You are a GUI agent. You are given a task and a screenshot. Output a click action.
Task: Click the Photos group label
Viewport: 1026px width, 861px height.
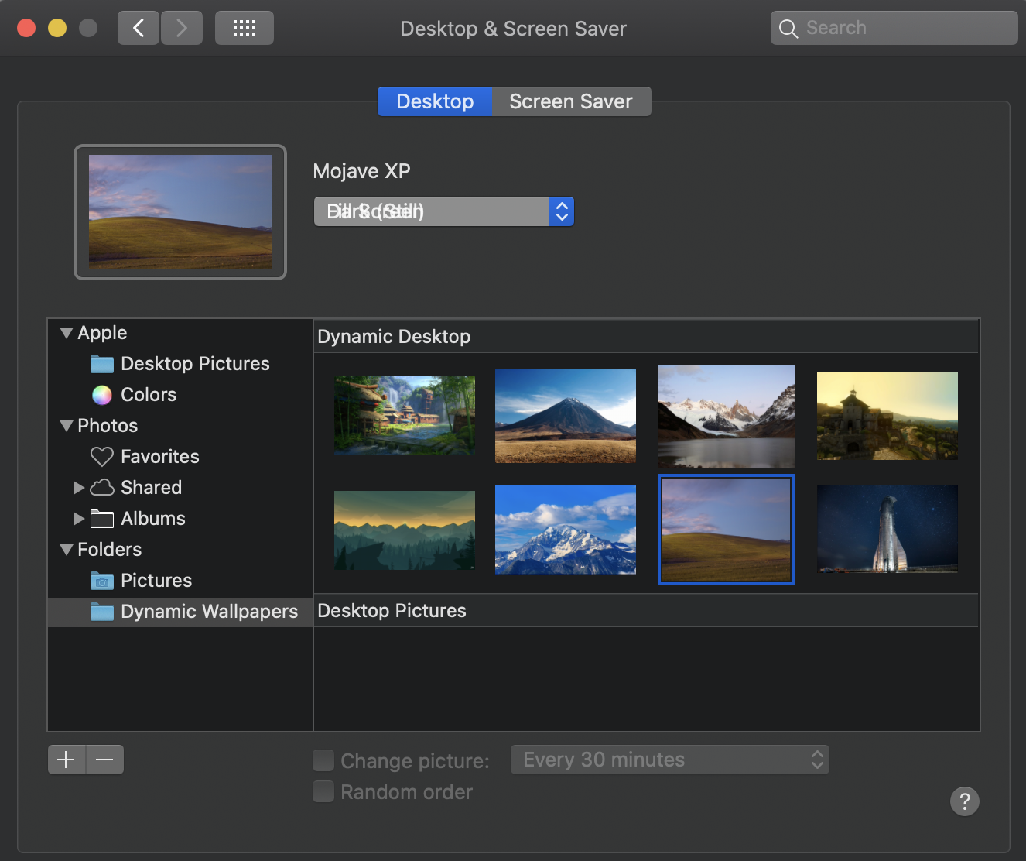[108, 426]
